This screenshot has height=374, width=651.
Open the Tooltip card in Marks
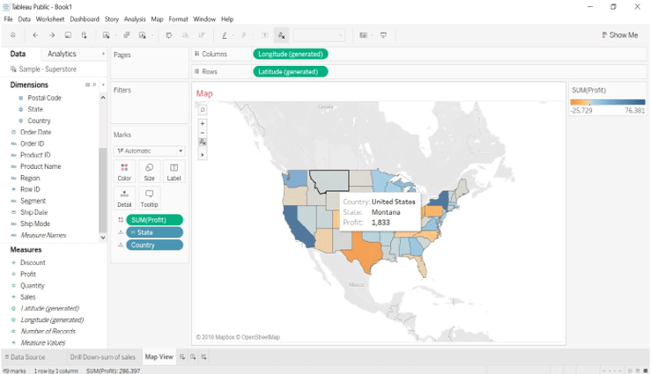click(x=149, y=196)
